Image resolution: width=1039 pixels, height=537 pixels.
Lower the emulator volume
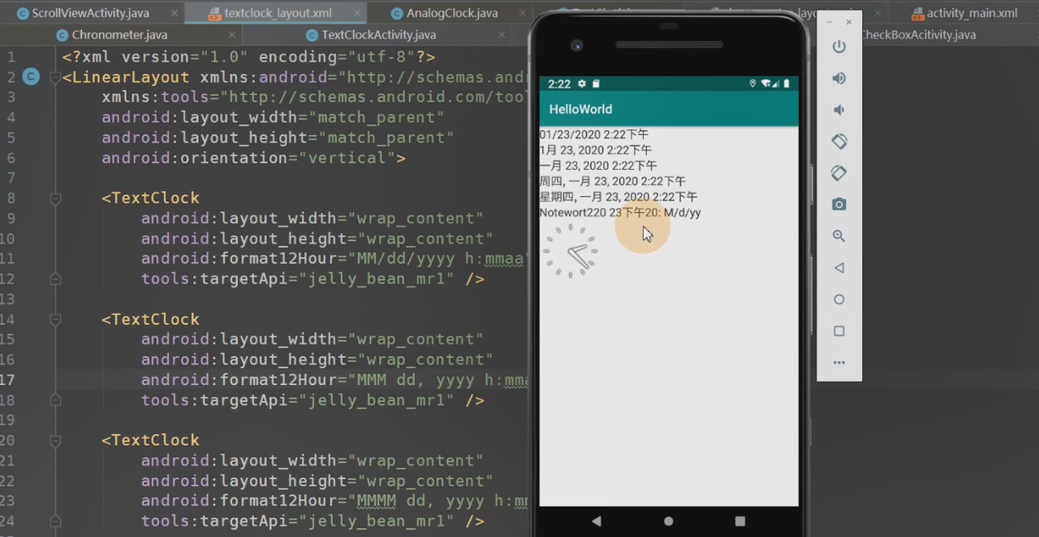click(x=839, y=110)
